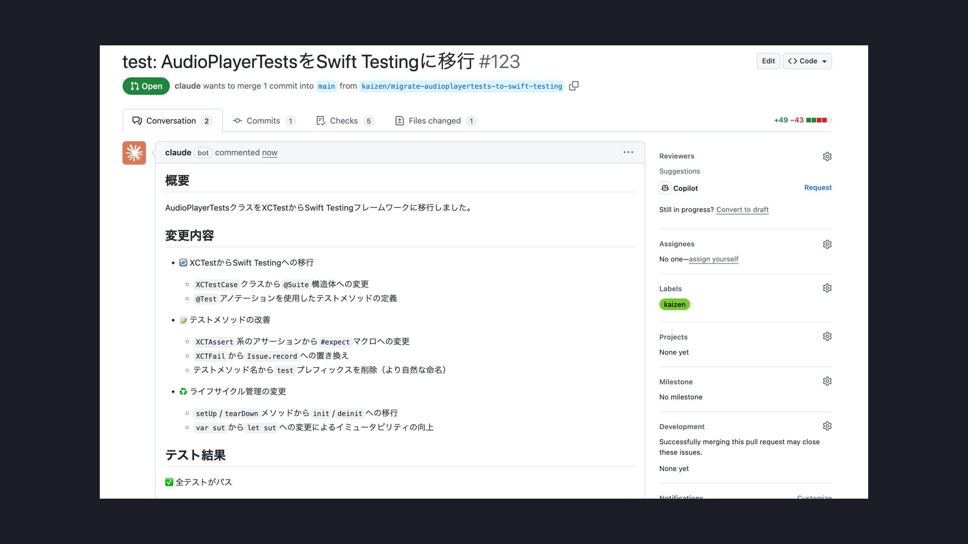Open the Labels settings gear
The image size is (968, 544).
point(827,288)
